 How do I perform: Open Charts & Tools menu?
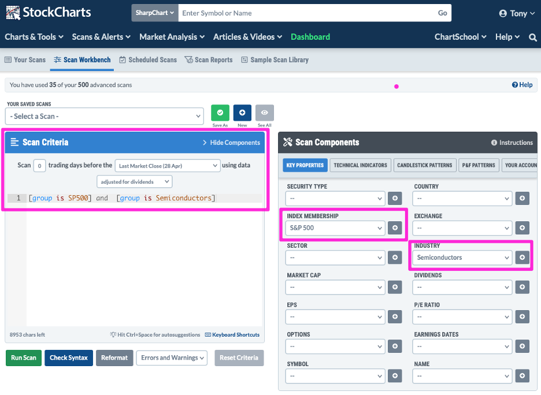tap(34, 37)
